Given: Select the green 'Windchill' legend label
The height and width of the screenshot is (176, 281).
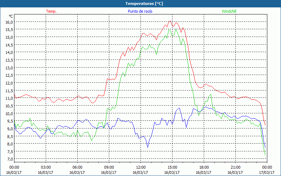Looking at the screenshot, I should click(229, 11).
